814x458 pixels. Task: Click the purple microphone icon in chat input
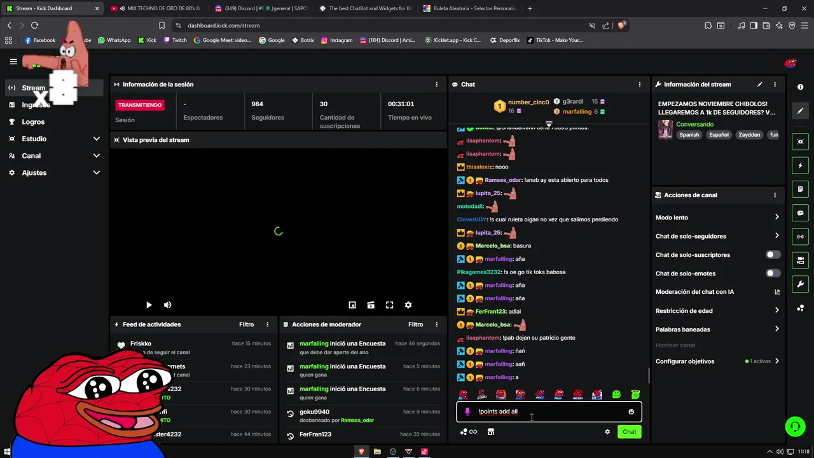467,412
